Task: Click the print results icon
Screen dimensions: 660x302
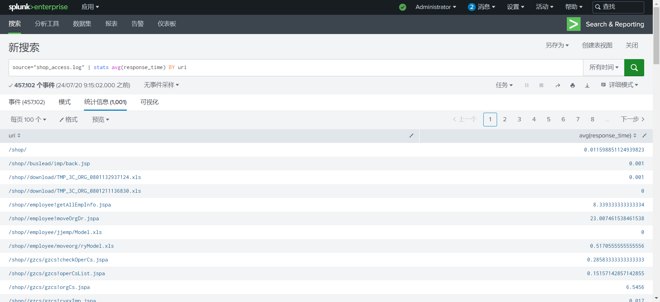Action: 572,85
